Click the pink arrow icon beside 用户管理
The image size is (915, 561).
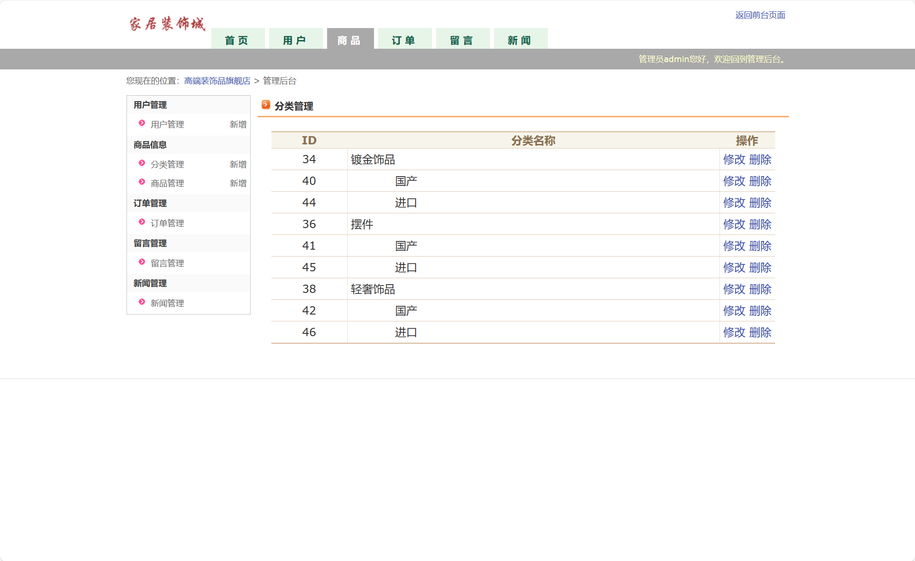[141, 124]
